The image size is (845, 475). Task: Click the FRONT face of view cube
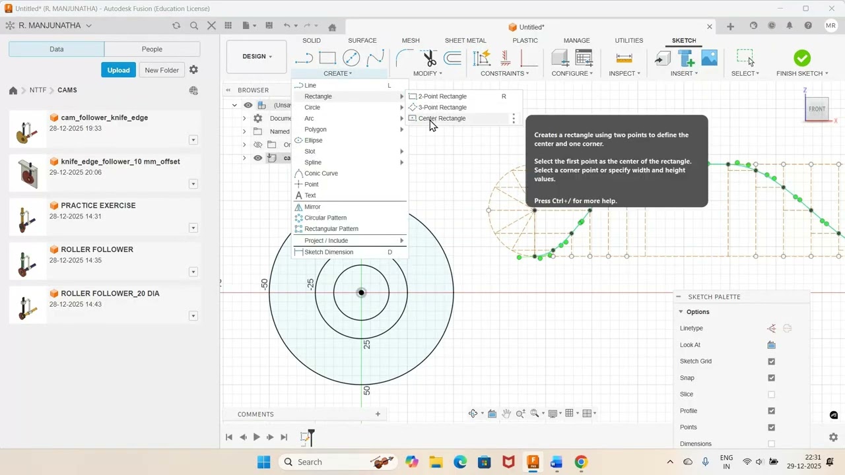[x=818, y=110]
